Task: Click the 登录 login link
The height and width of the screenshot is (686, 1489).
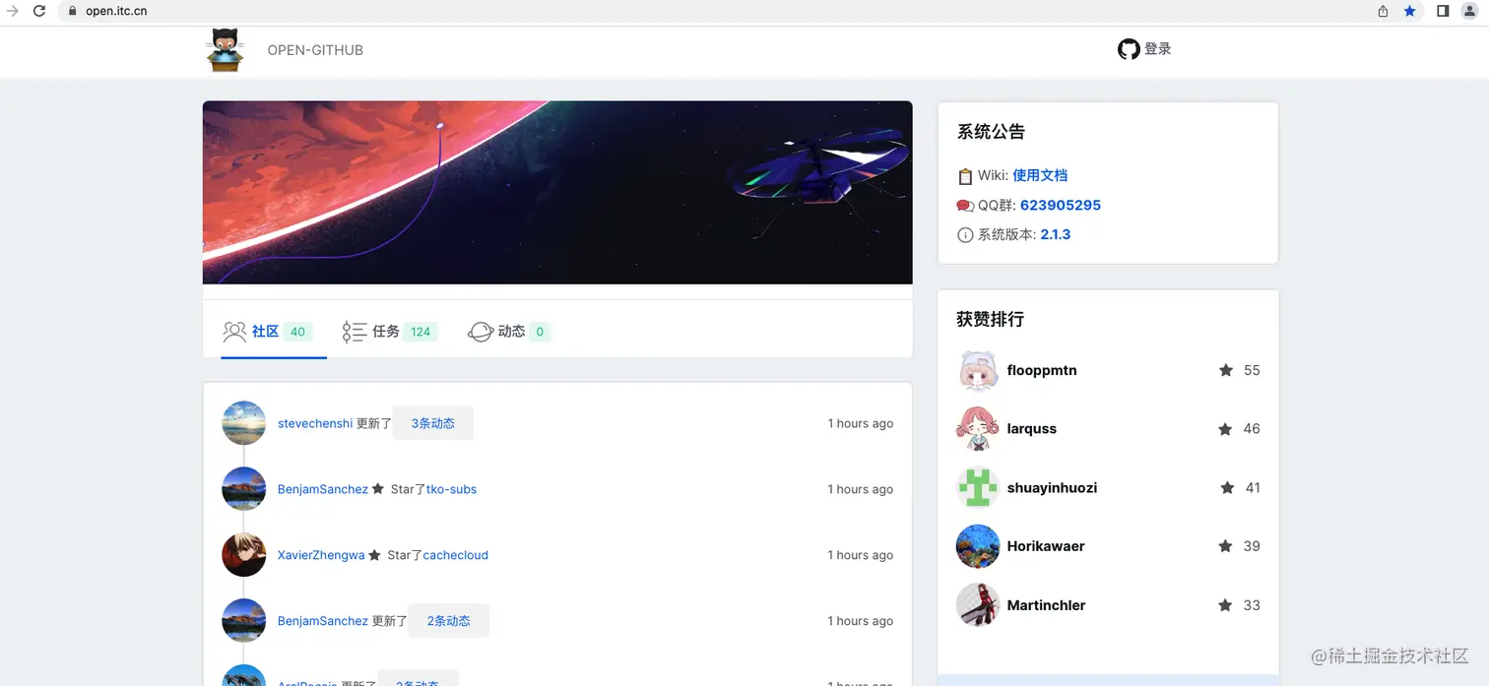Action: (x=1158, y=49)
